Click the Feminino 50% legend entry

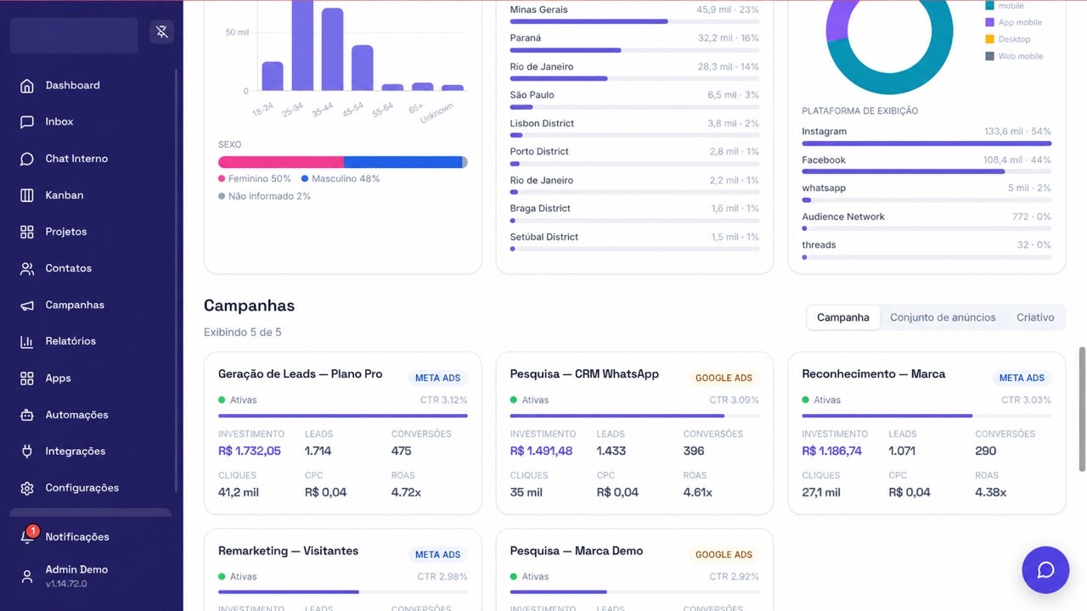point(255,179)
